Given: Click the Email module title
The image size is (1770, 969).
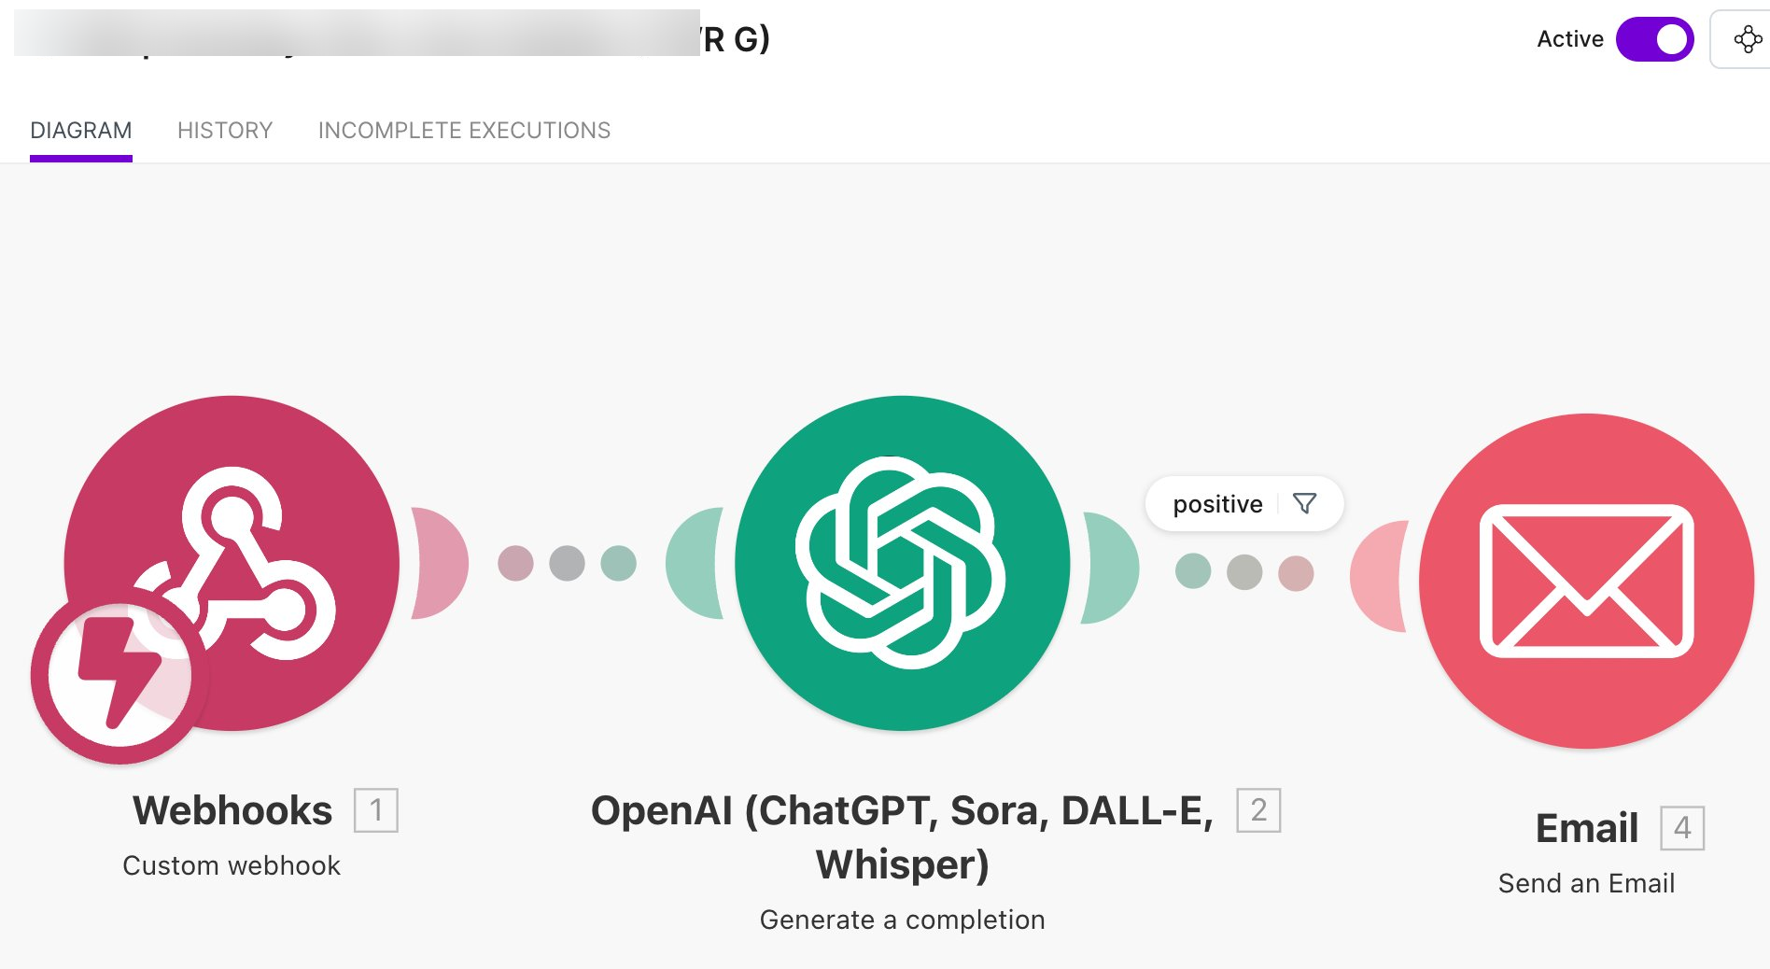Looking at the screenshot, I should click(1586, 828).
